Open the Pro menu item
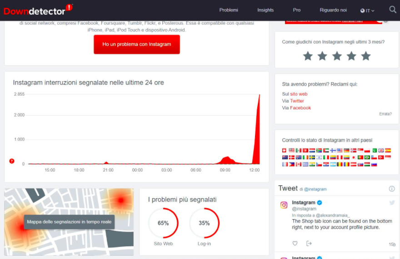 297,10
